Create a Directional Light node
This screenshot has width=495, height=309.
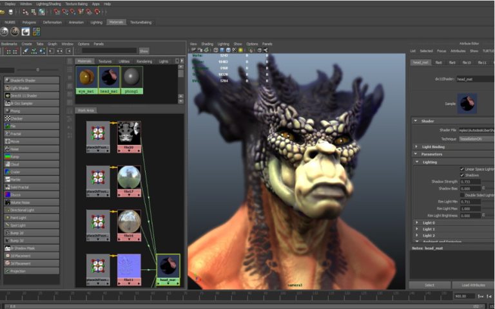(32, 210)
